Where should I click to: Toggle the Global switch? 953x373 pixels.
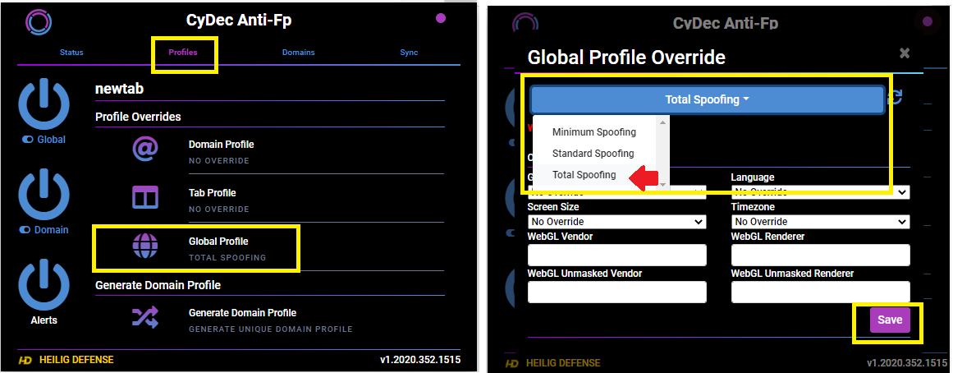click(27, 140)
